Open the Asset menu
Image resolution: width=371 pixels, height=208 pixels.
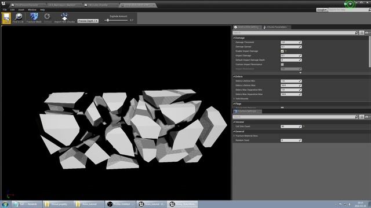(x=21, y=10)
